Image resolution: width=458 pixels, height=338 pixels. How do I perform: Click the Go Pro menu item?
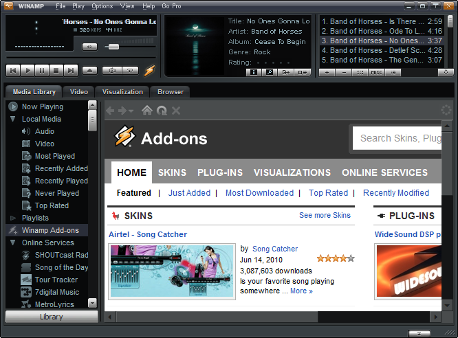pyautogui.click(x=171, y=6)
